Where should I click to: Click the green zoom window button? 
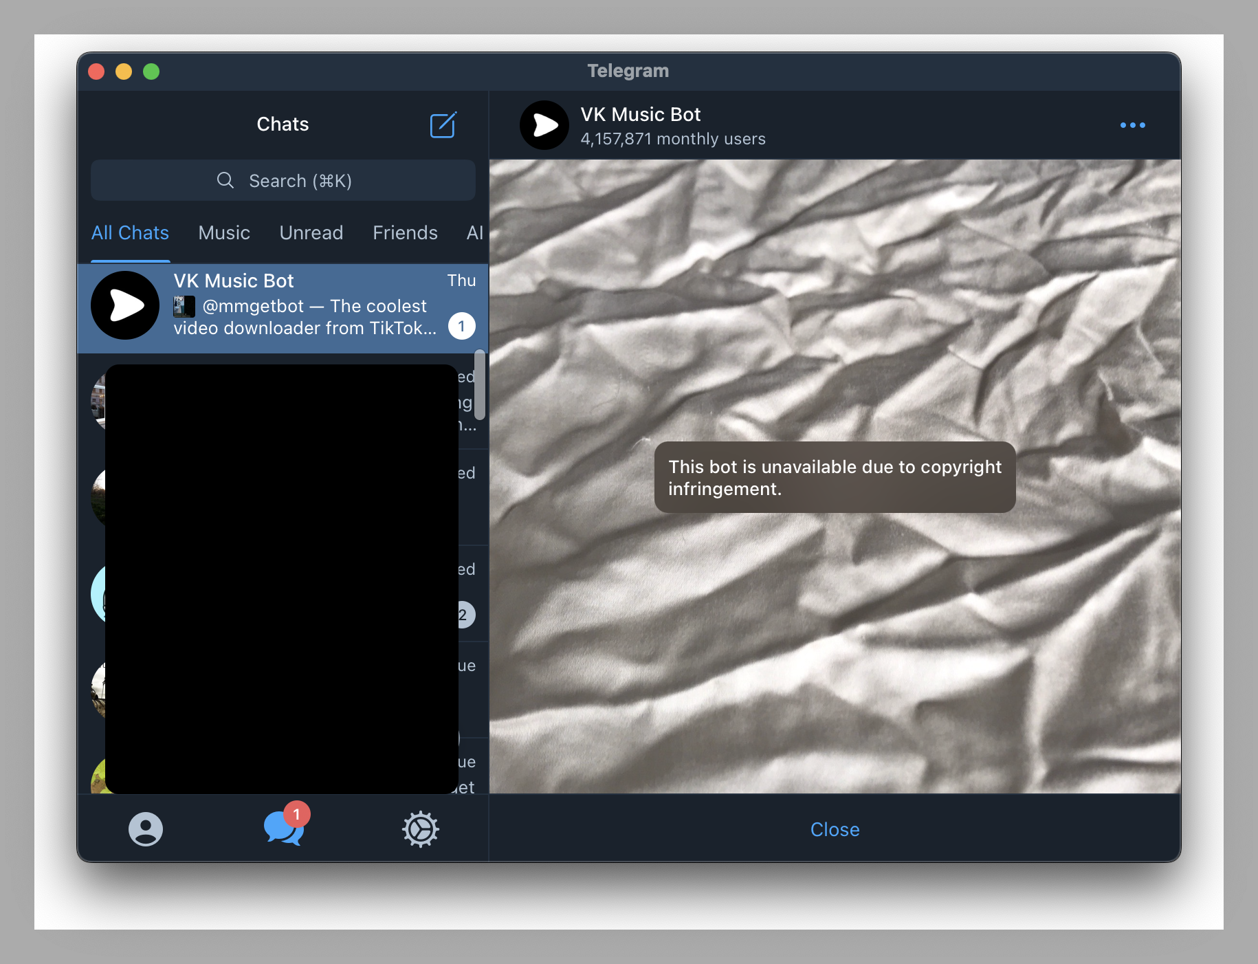[x=151, y=72]
